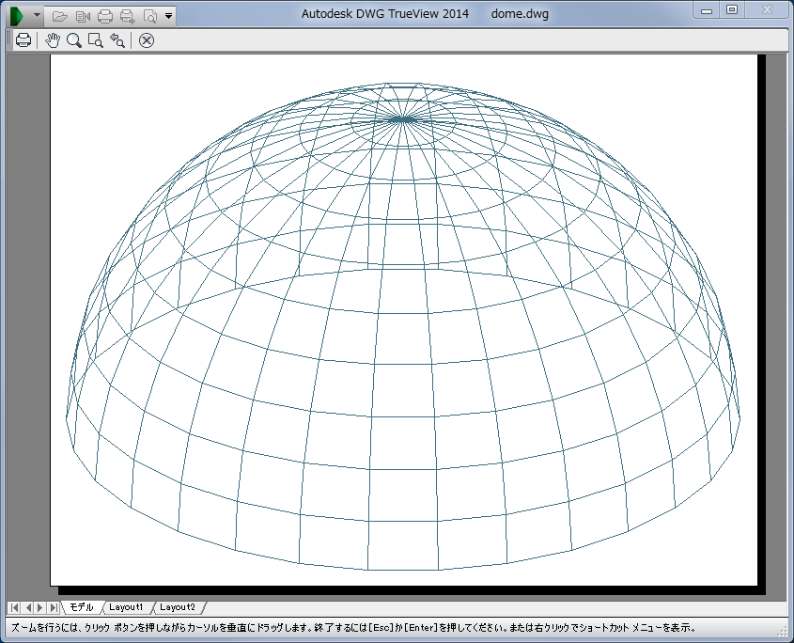Maximize the DWG TrueView window

click(732, 9)
